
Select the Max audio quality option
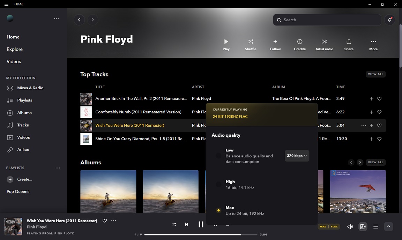218,210
